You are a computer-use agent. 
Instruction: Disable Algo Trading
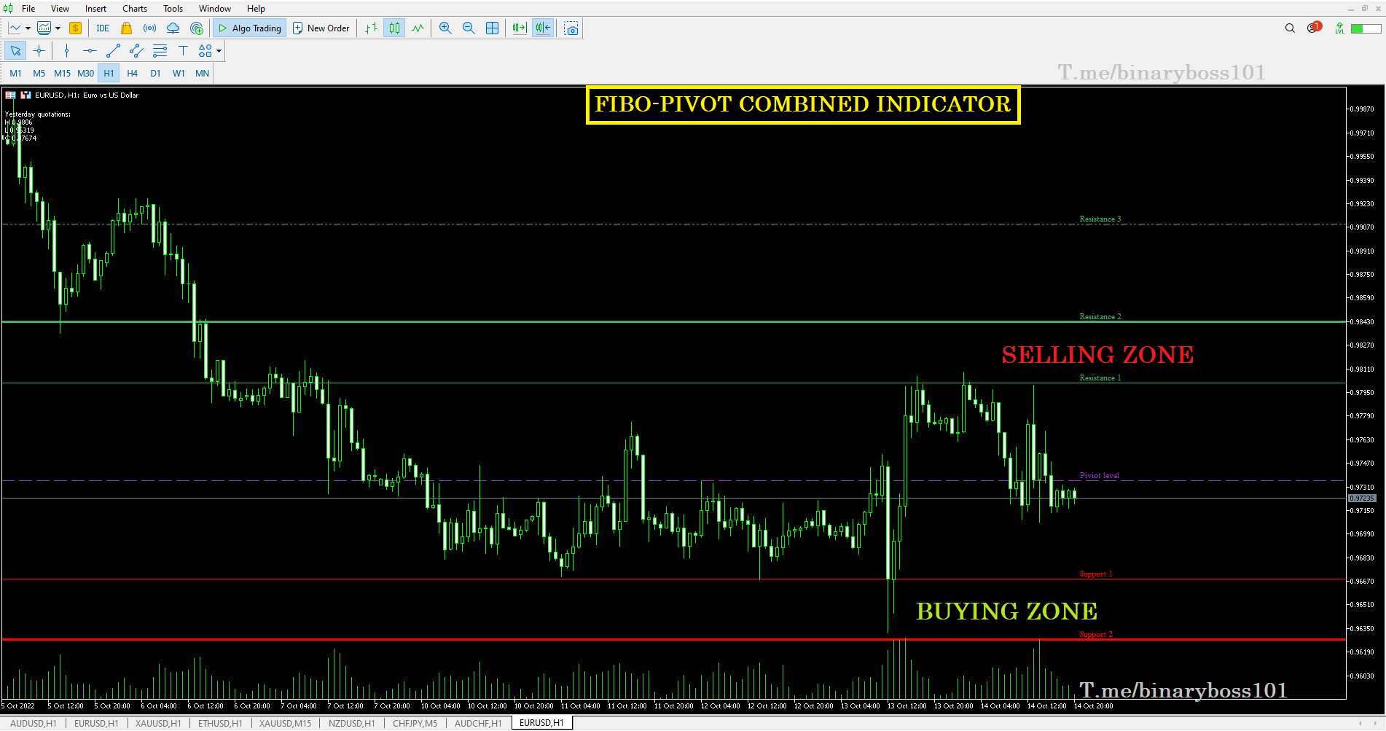(249, 28)
